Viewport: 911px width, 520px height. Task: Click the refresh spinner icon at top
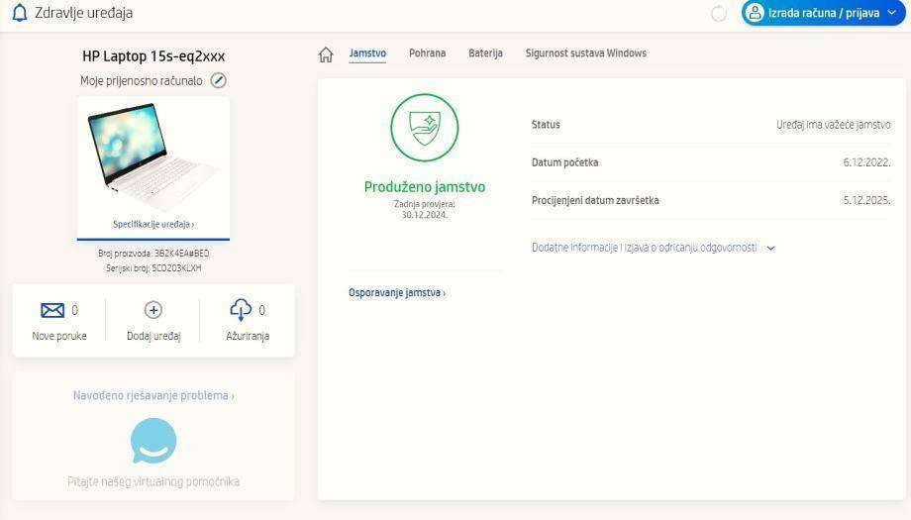[719, 14]
